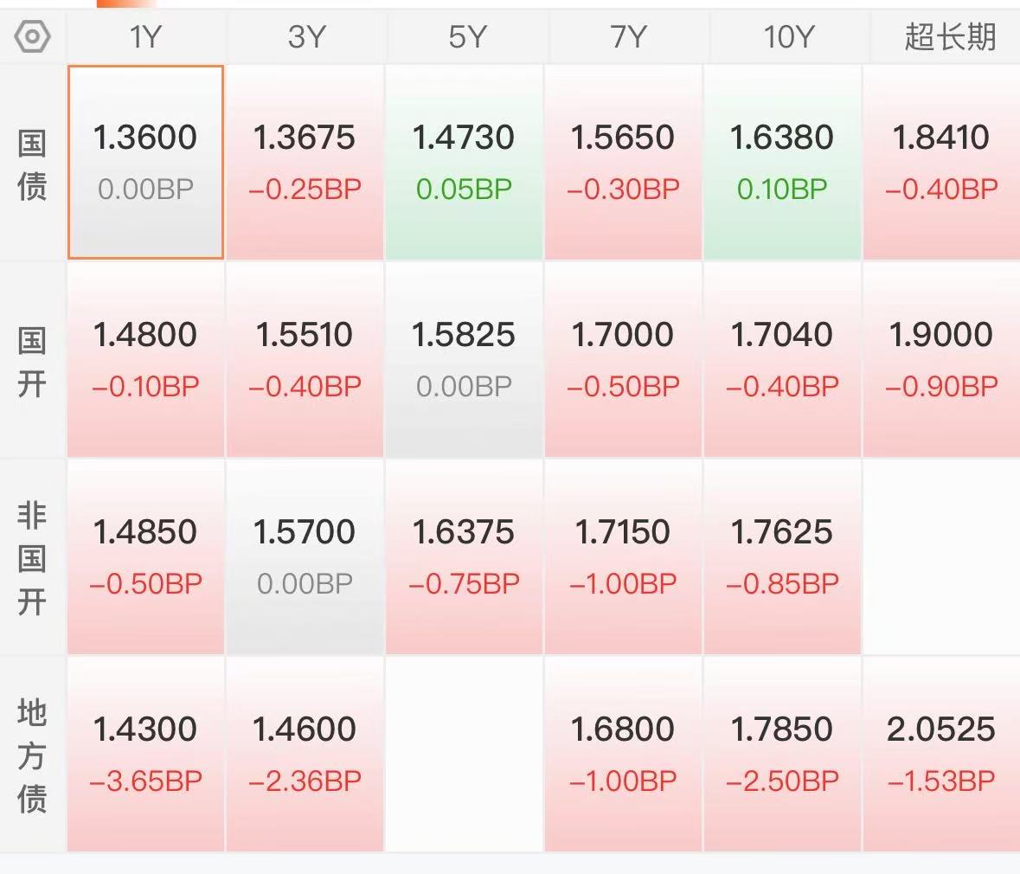Open the 国债 5Y cell 1.4730
Image resolution: width=1020 pixels, height=874 pixels.
464,162
